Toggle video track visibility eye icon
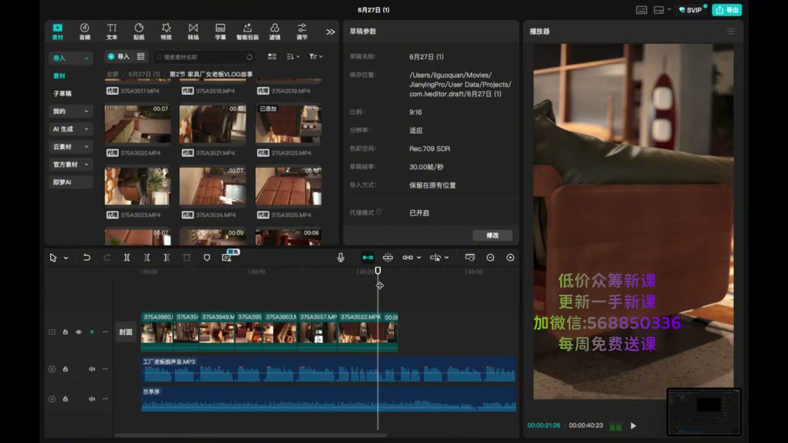The width and height of the screenshot is (788, 443). [79, 332]
